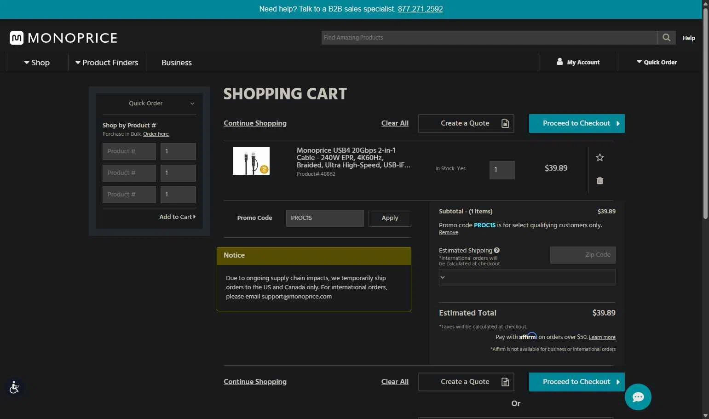The image size is (709, 419).
Task: Apply the promo code
Action: coord(389,218)
